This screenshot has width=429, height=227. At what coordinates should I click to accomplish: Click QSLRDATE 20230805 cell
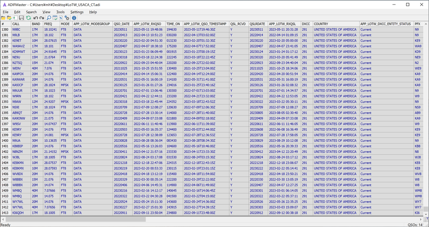pyautogui.click(x=258, y=113)
